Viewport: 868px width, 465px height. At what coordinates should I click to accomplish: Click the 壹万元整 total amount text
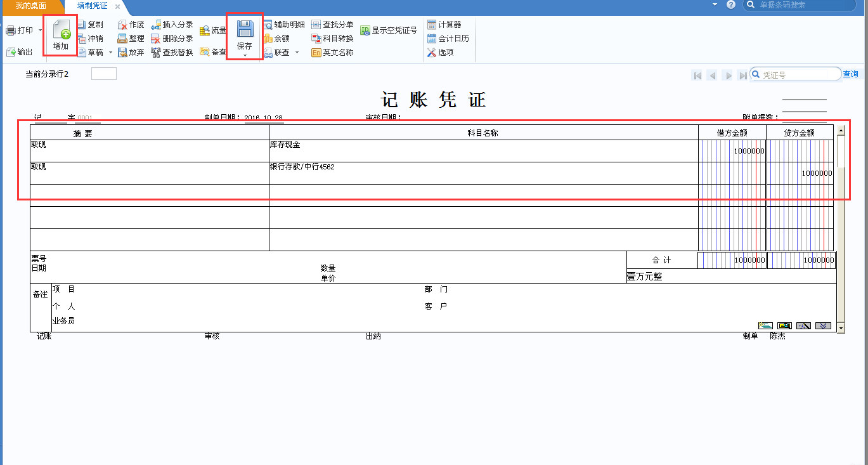644,277
